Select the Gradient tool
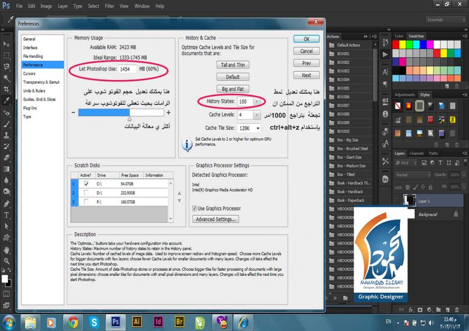The image size is (469, 331). pos(6,169)
